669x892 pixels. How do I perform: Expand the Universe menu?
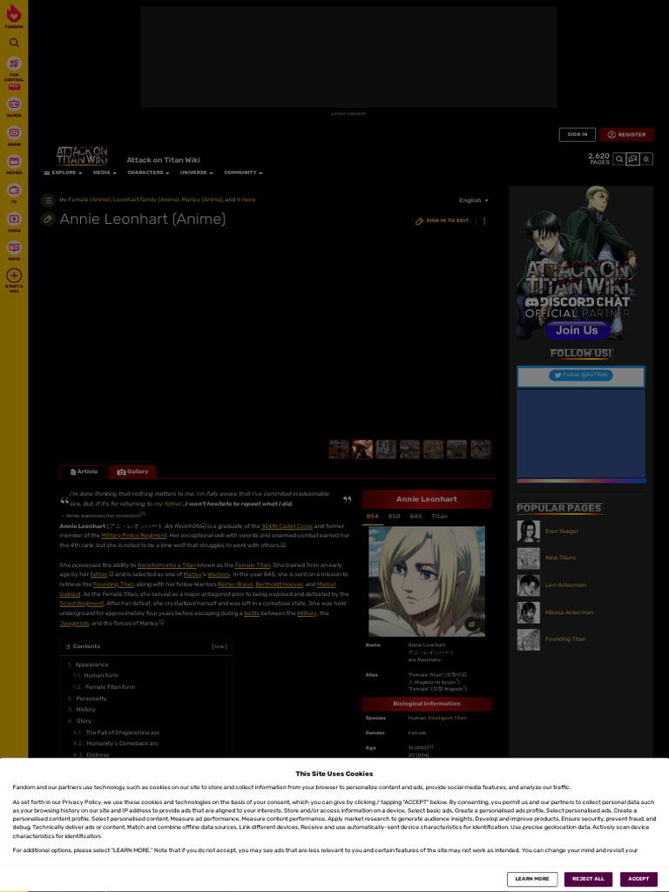[x=196, y=172]
